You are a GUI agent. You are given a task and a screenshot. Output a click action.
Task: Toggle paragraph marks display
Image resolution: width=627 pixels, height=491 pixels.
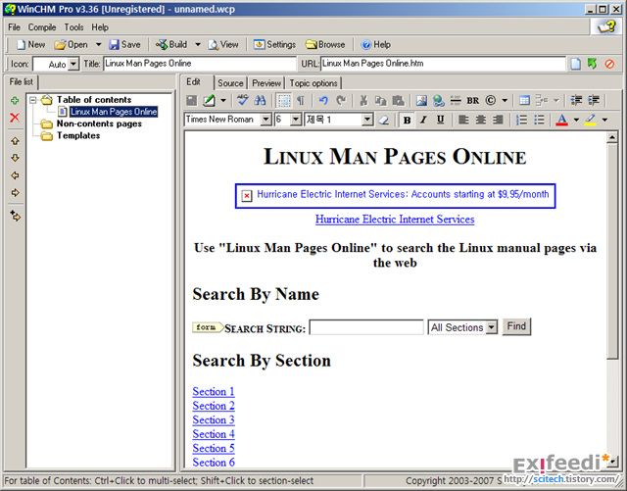coord(301,100)
